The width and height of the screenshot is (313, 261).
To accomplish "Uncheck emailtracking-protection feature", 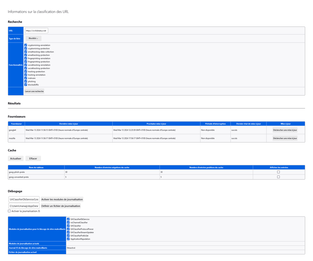I will coord(26,55).
